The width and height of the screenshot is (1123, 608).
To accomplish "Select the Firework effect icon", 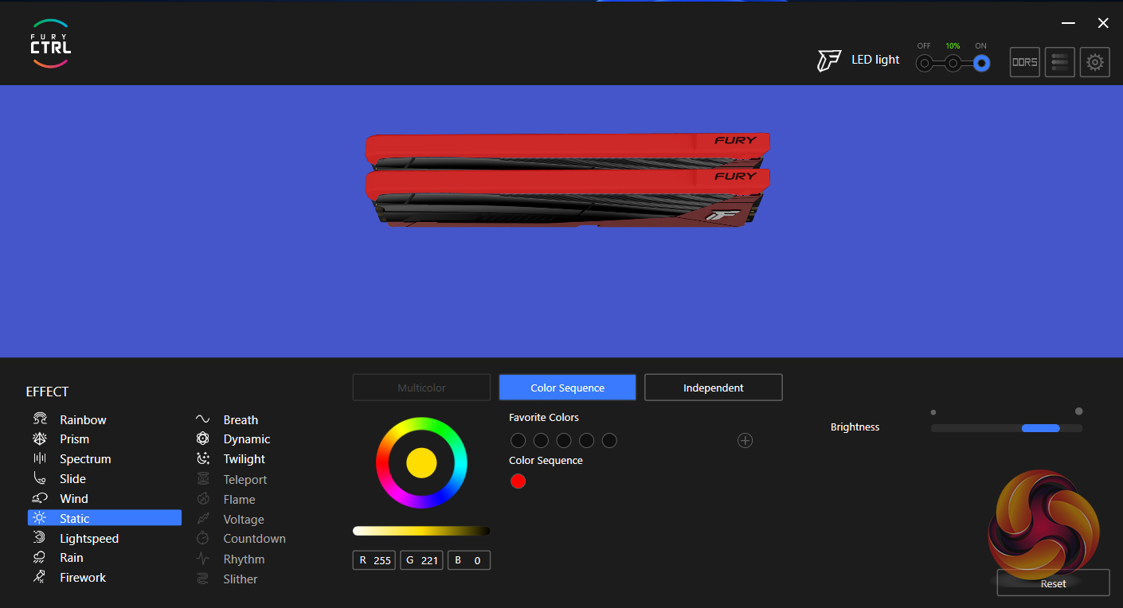I will pos(40,578).
